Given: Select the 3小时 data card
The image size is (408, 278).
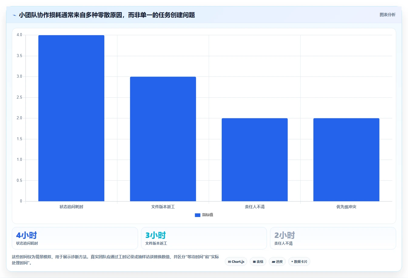Looking at the screenshot, I should (x=204, y=238).
